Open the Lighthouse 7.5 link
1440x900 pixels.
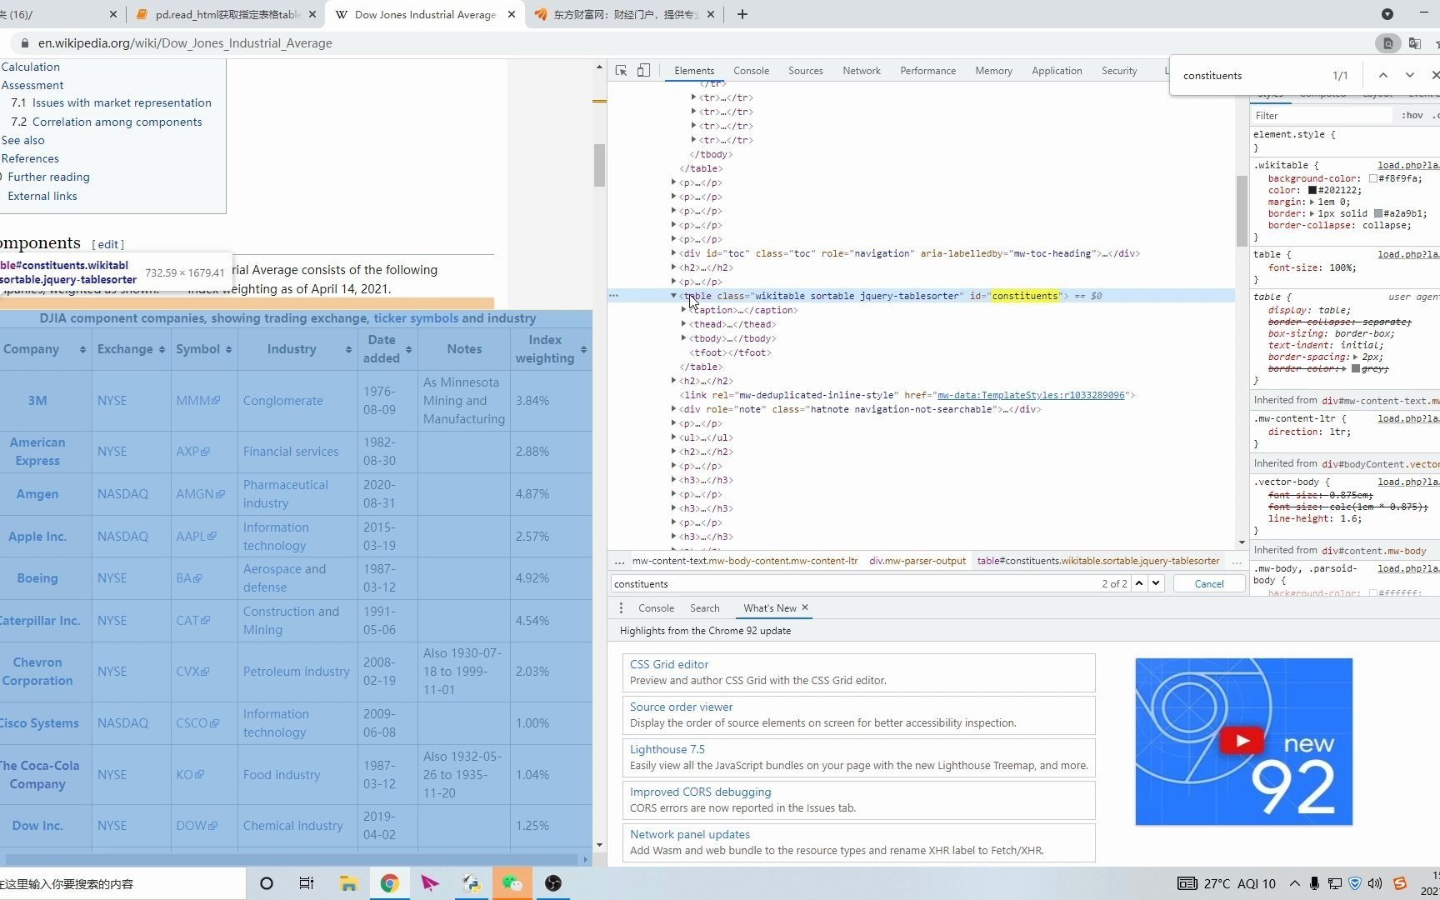tap(667, 749)
